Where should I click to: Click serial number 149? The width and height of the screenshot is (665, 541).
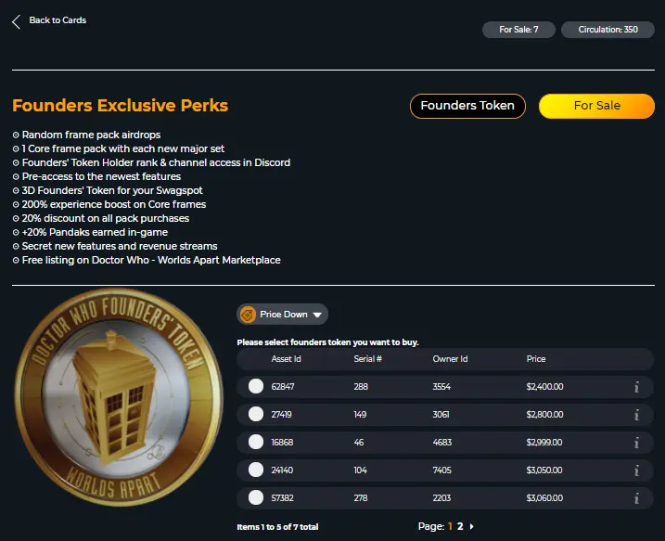(x=360, y=415)
